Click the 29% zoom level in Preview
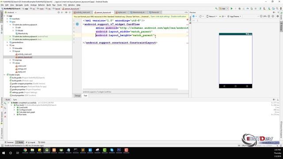This screenshot has height=159, width=283. coord(265,16)
